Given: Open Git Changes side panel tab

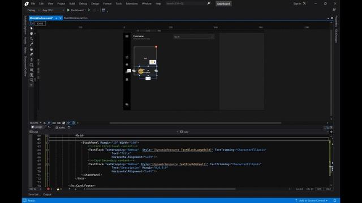Looking at the screenshot, I should pyautogui.click(x=336, y=36).
